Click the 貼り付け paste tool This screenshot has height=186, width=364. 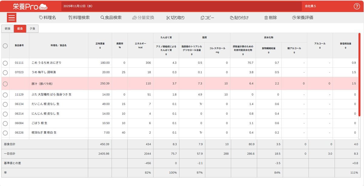point(239,18)
